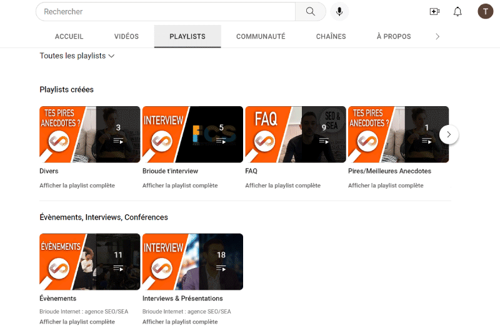Image resolution: width=500 pixels, height=331 pixels.
Task: Open the FAQ playlist thumbnail
Action: [296, 134]
